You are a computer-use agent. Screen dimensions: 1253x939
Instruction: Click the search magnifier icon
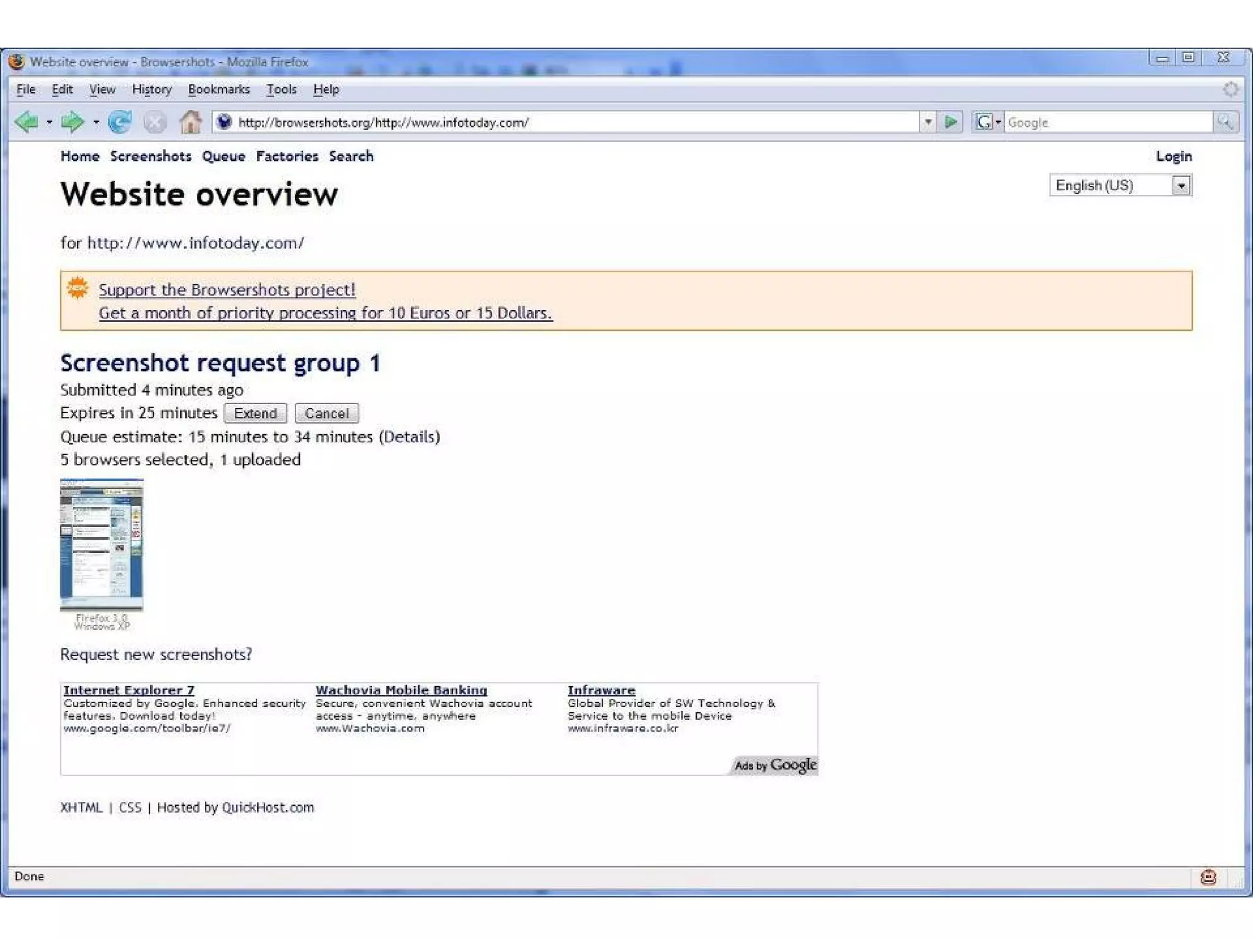pyautogui.click(x=1225, y=122)
